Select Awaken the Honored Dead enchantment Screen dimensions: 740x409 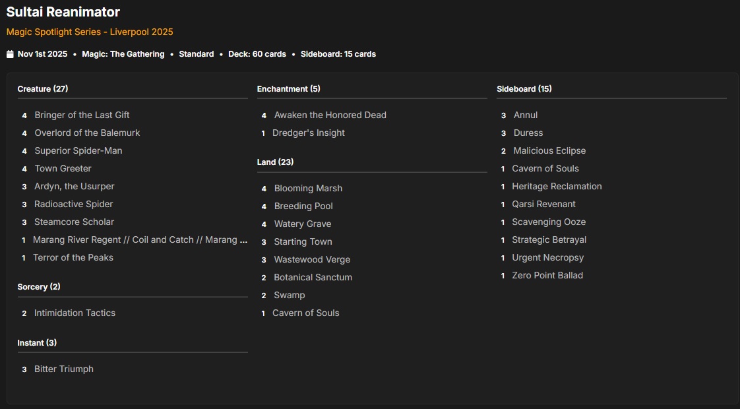(330, 115)
